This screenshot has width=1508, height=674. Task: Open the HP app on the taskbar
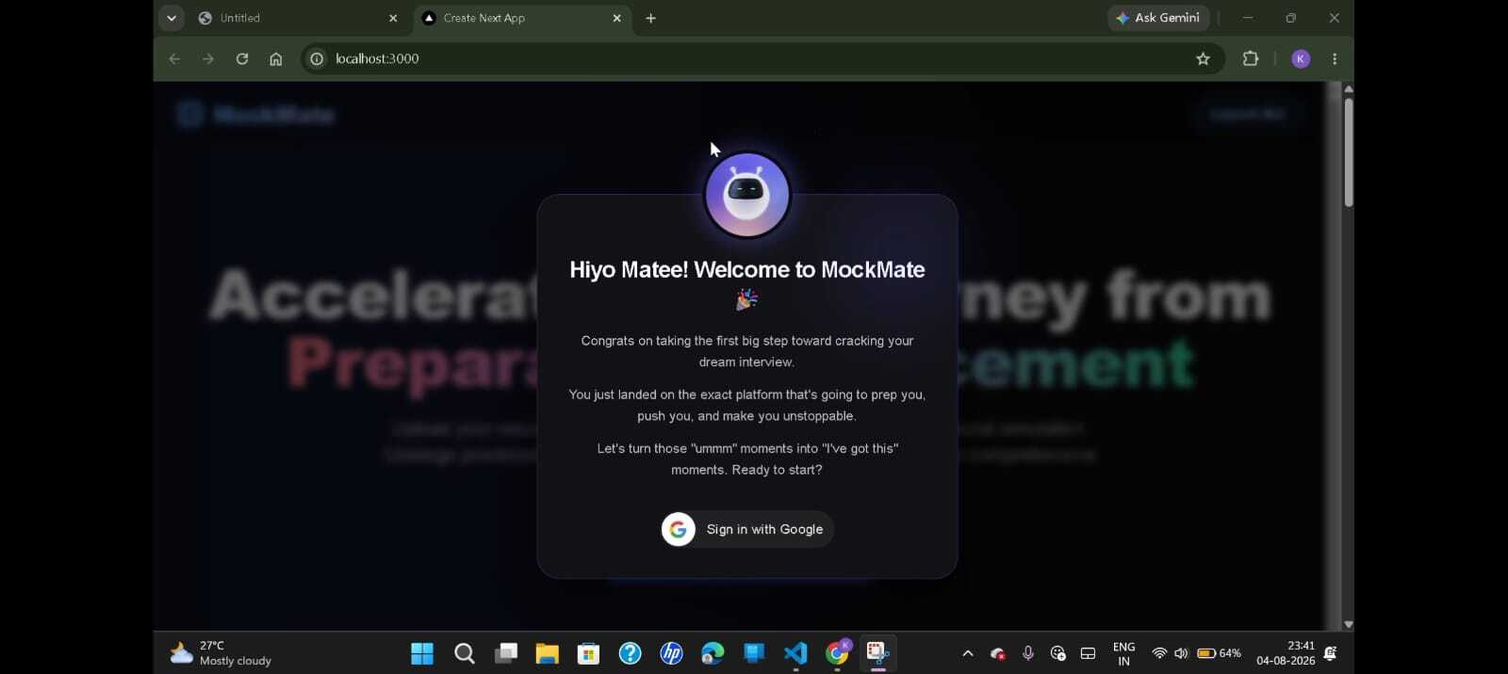671,653
